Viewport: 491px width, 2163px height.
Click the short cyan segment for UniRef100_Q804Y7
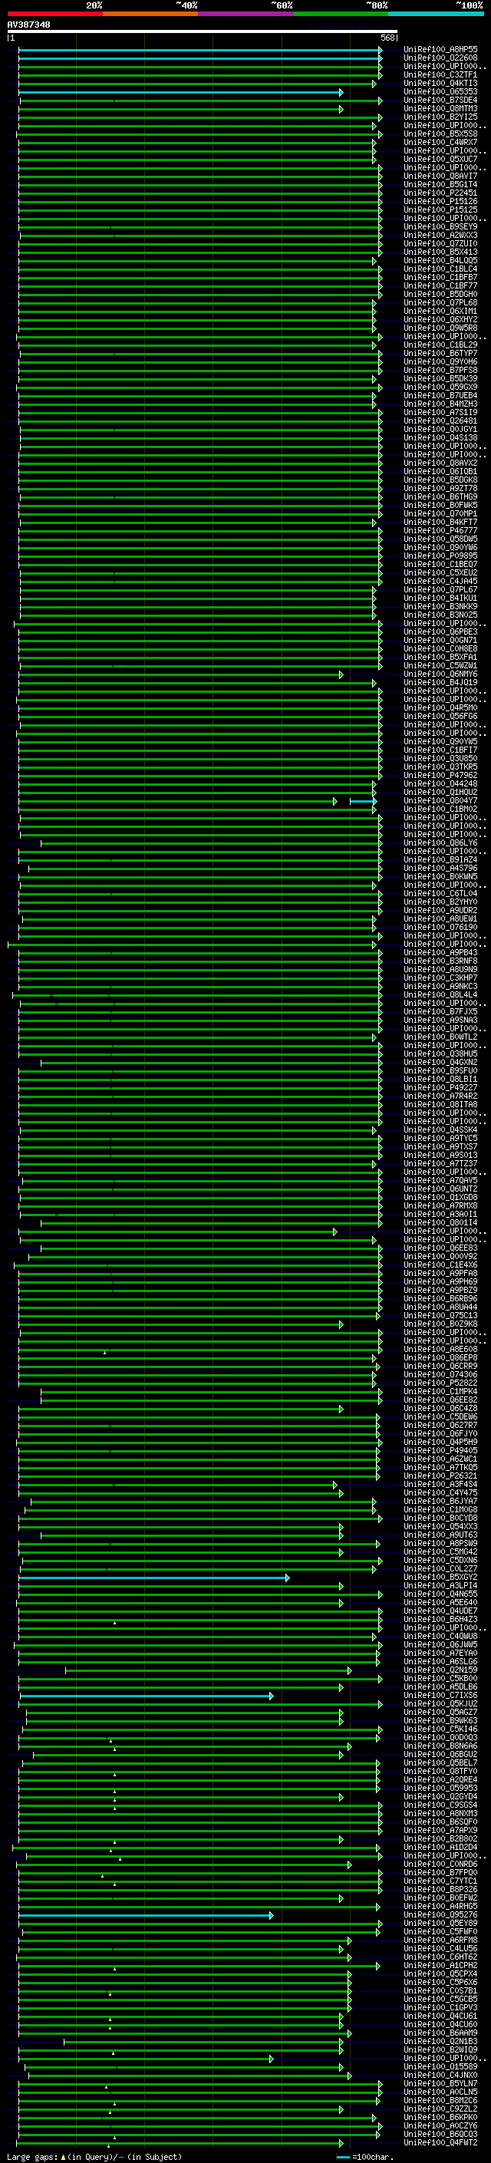pyautogui.click(x=362, y=801)
